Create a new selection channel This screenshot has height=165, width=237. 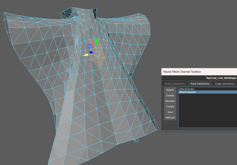tap(170, 107)
